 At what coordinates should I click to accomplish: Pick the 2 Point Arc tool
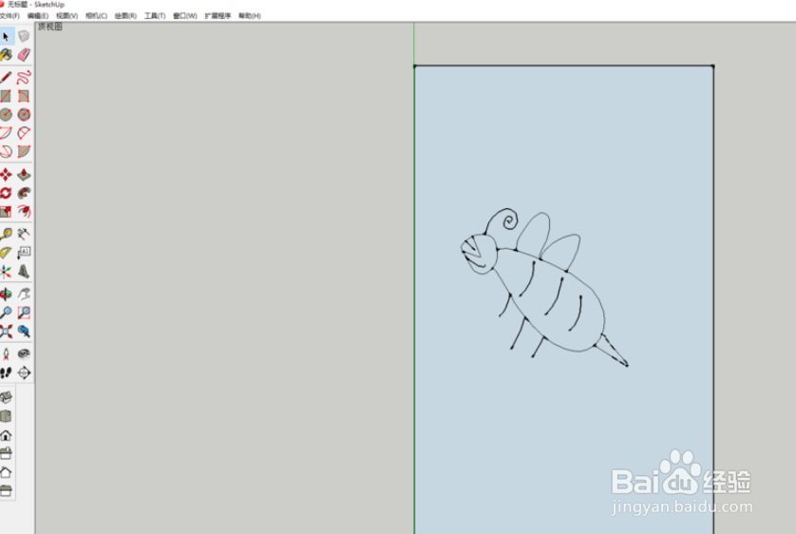pos(24,133)
